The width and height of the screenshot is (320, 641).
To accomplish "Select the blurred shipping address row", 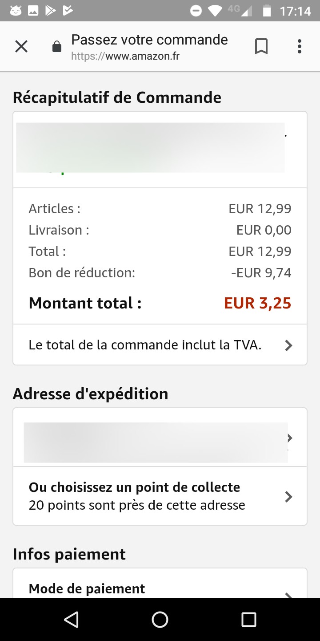I will (156, 442).
